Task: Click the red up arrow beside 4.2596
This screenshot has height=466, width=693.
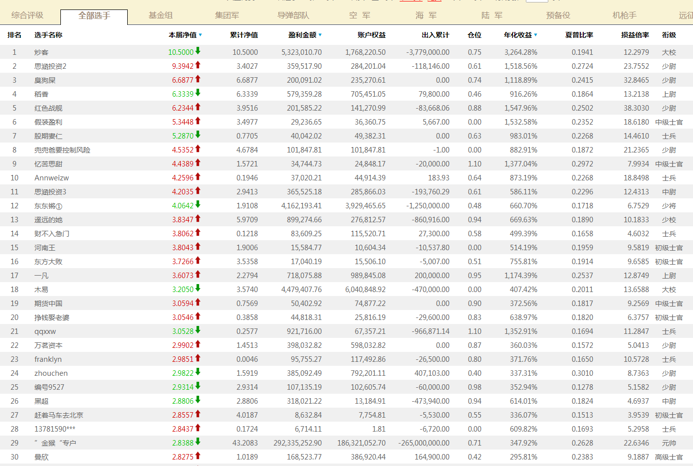Action: coord(198,176)
